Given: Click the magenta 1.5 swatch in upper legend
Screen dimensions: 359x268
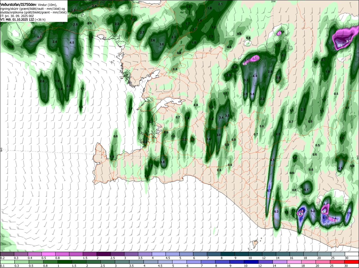Looking at the screenshot, I should pyautogui.click(x=90, y=254).
